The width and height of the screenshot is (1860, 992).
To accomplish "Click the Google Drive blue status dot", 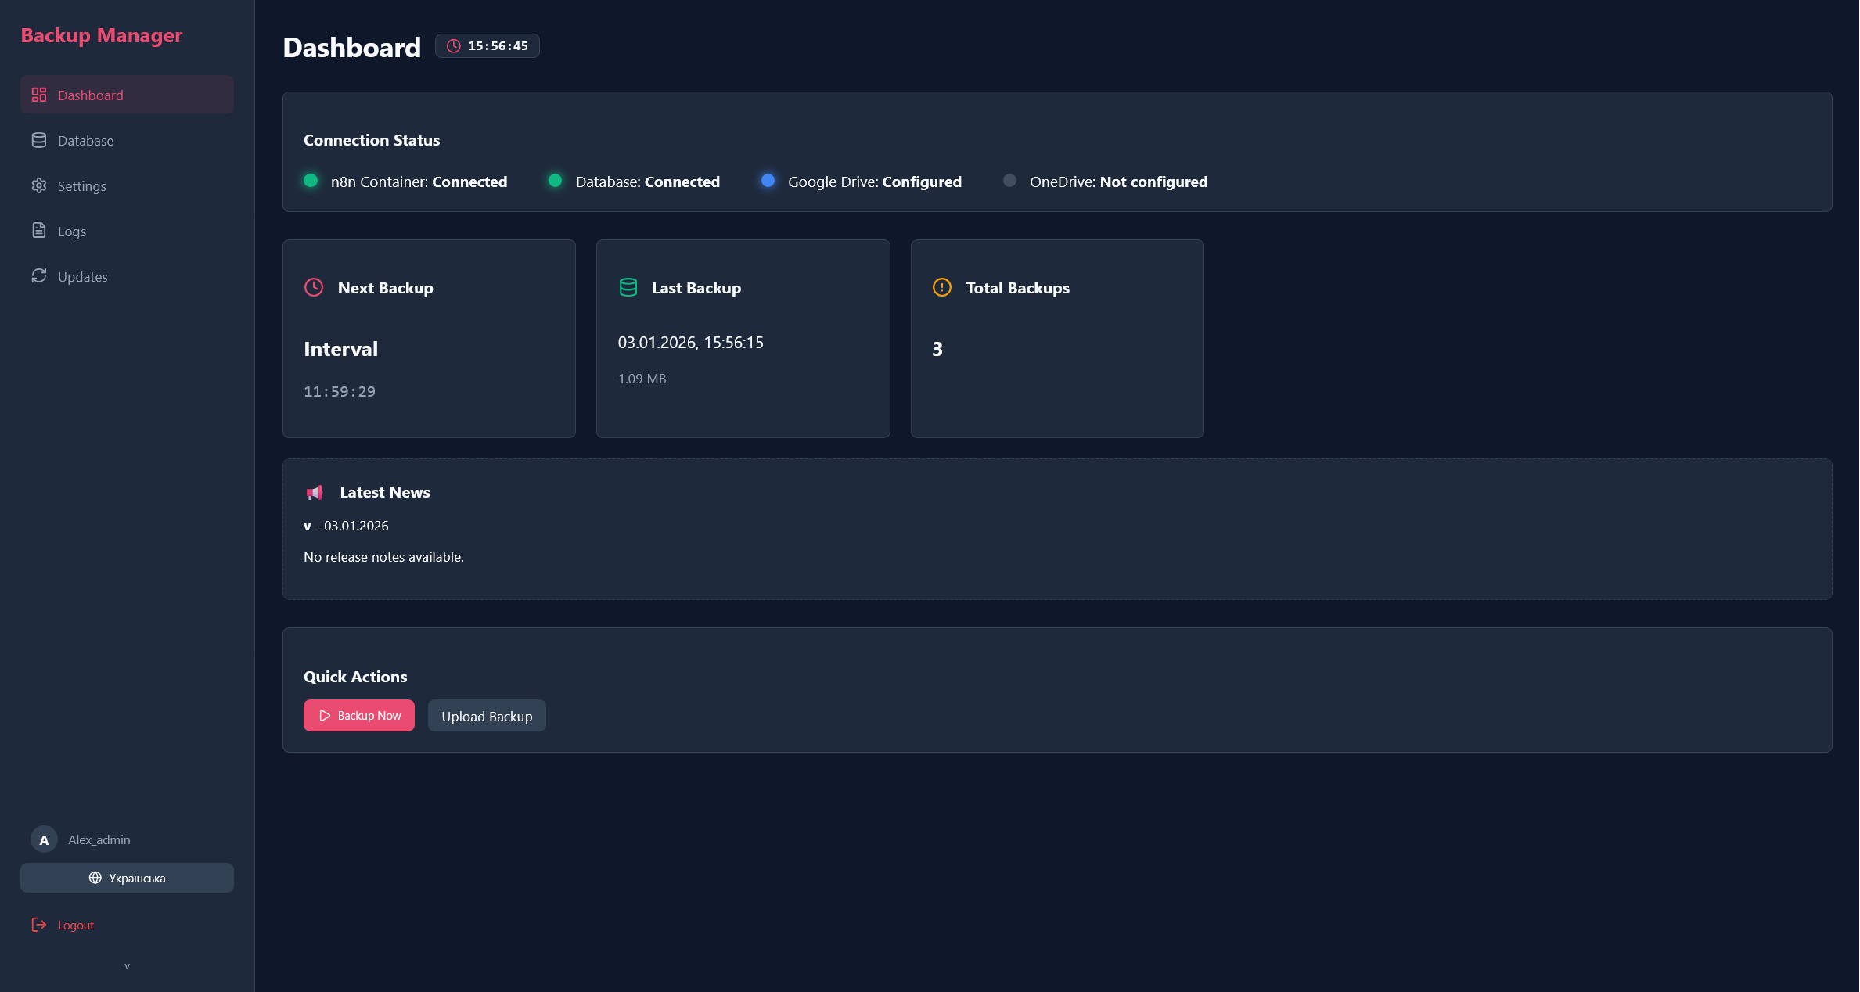I will [768, 181].
